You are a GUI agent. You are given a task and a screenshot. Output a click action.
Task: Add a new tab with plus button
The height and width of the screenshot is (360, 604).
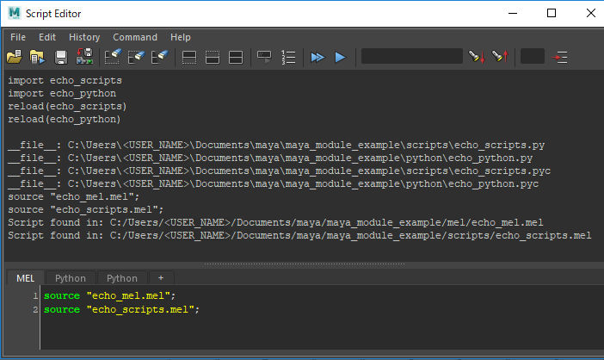pos(159,278)
